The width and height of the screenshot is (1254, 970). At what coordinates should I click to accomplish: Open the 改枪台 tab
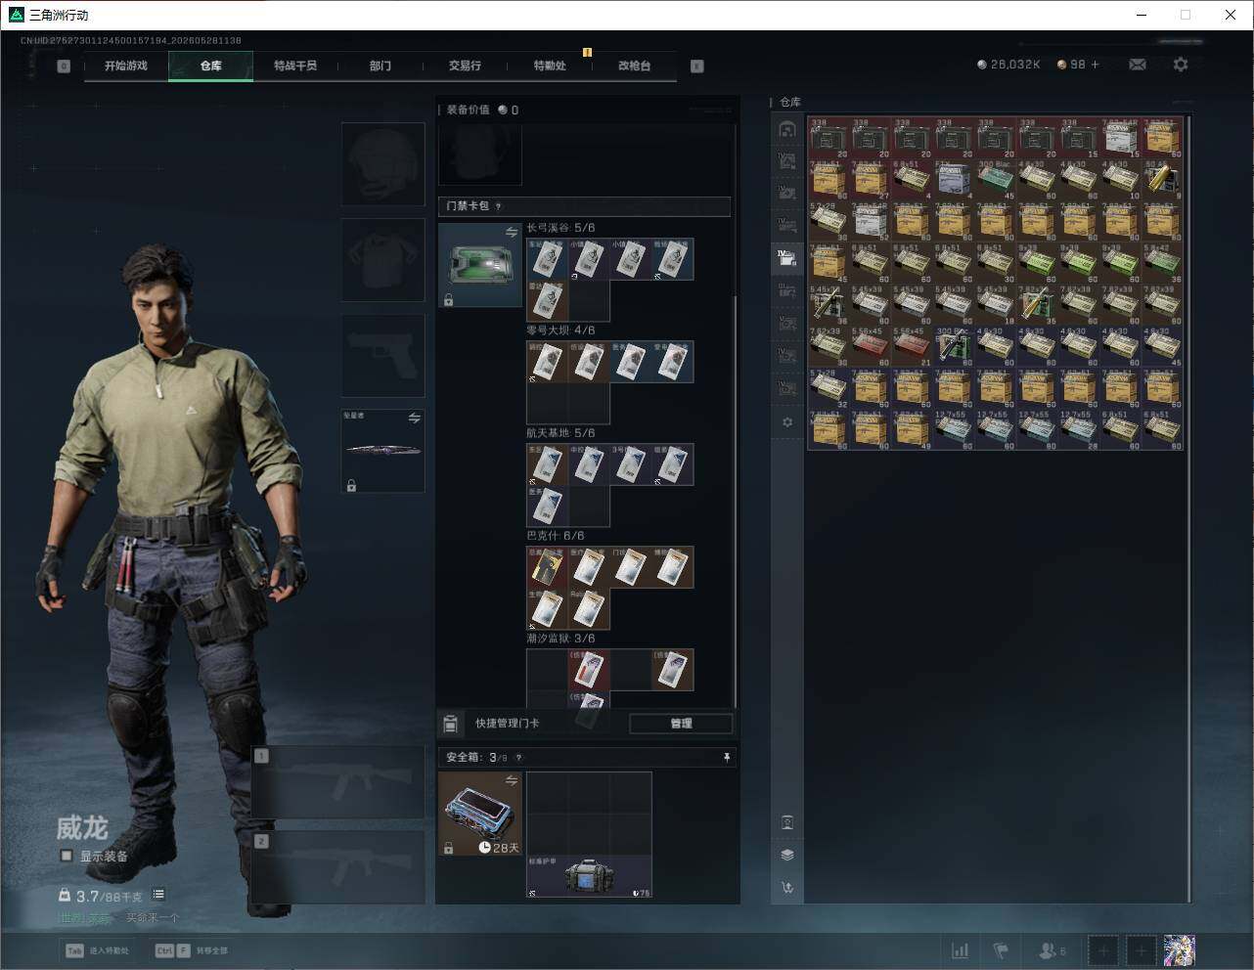(x=634, y=66)
